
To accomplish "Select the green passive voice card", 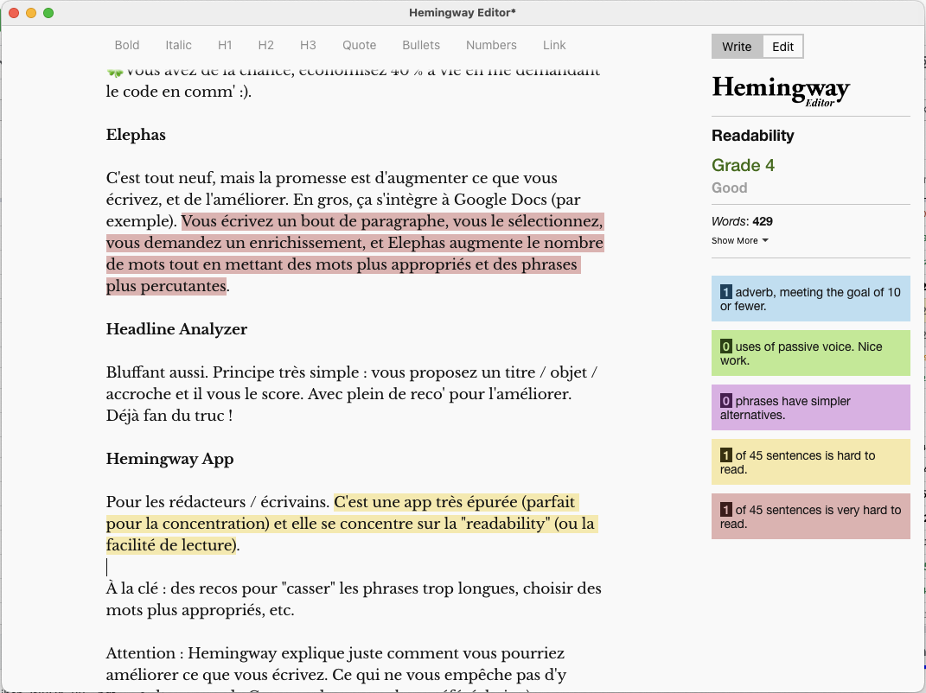I will 811,353.
